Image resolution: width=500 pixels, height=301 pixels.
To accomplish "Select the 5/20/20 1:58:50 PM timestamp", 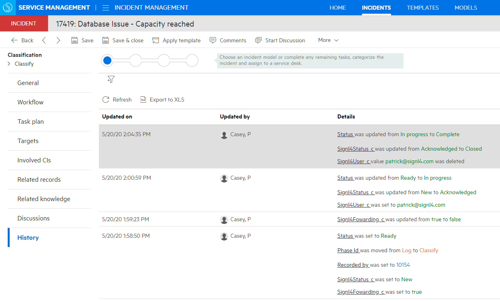I will point(126,236).
